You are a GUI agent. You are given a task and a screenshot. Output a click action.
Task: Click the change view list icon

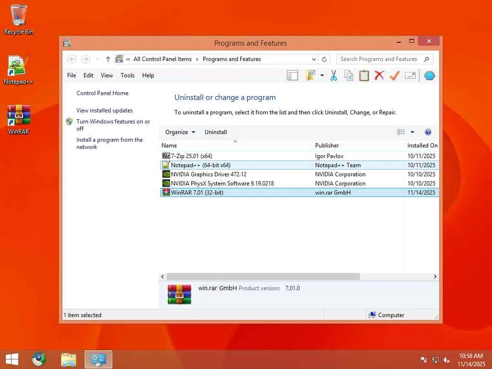(x=401, y=132)
